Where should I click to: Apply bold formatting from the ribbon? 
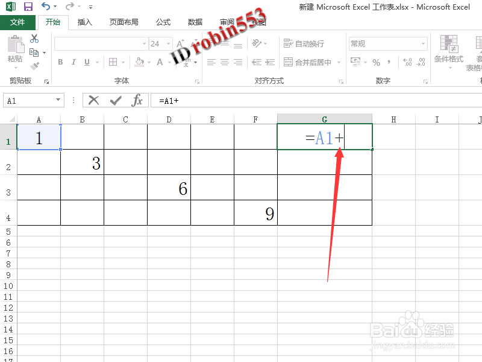[60, 62]
